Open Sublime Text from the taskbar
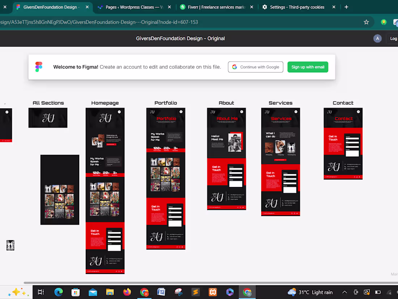398x299 pixels. 196,292
